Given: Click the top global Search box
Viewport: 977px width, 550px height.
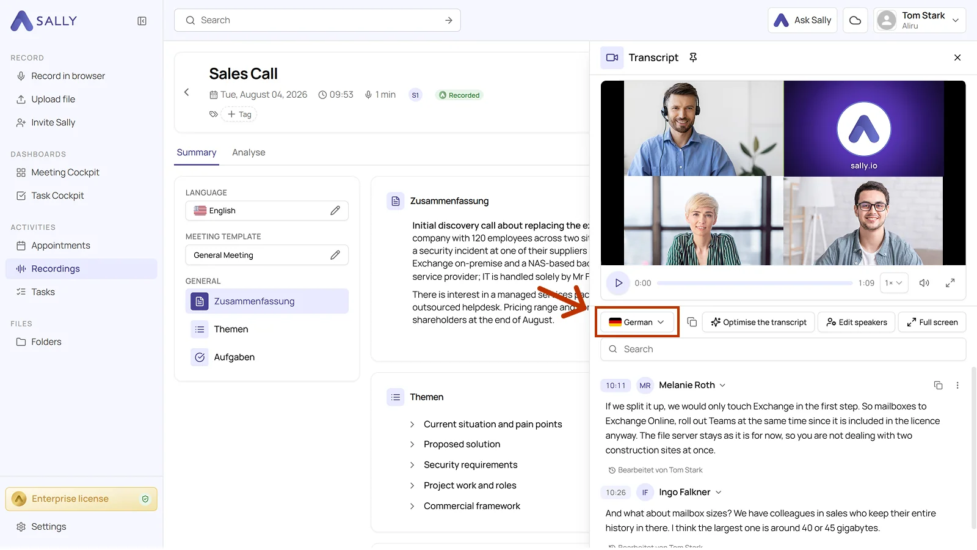Looking at the screenshot, I should click(x=318, y=20).
